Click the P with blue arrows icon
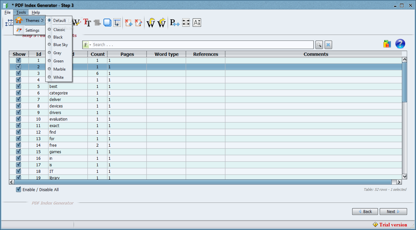The width and height of the screenshot is (416, 230). (x=175, y=23)
